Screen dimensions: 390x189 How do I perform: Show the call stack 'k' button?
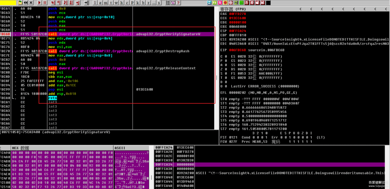[138, 3]
